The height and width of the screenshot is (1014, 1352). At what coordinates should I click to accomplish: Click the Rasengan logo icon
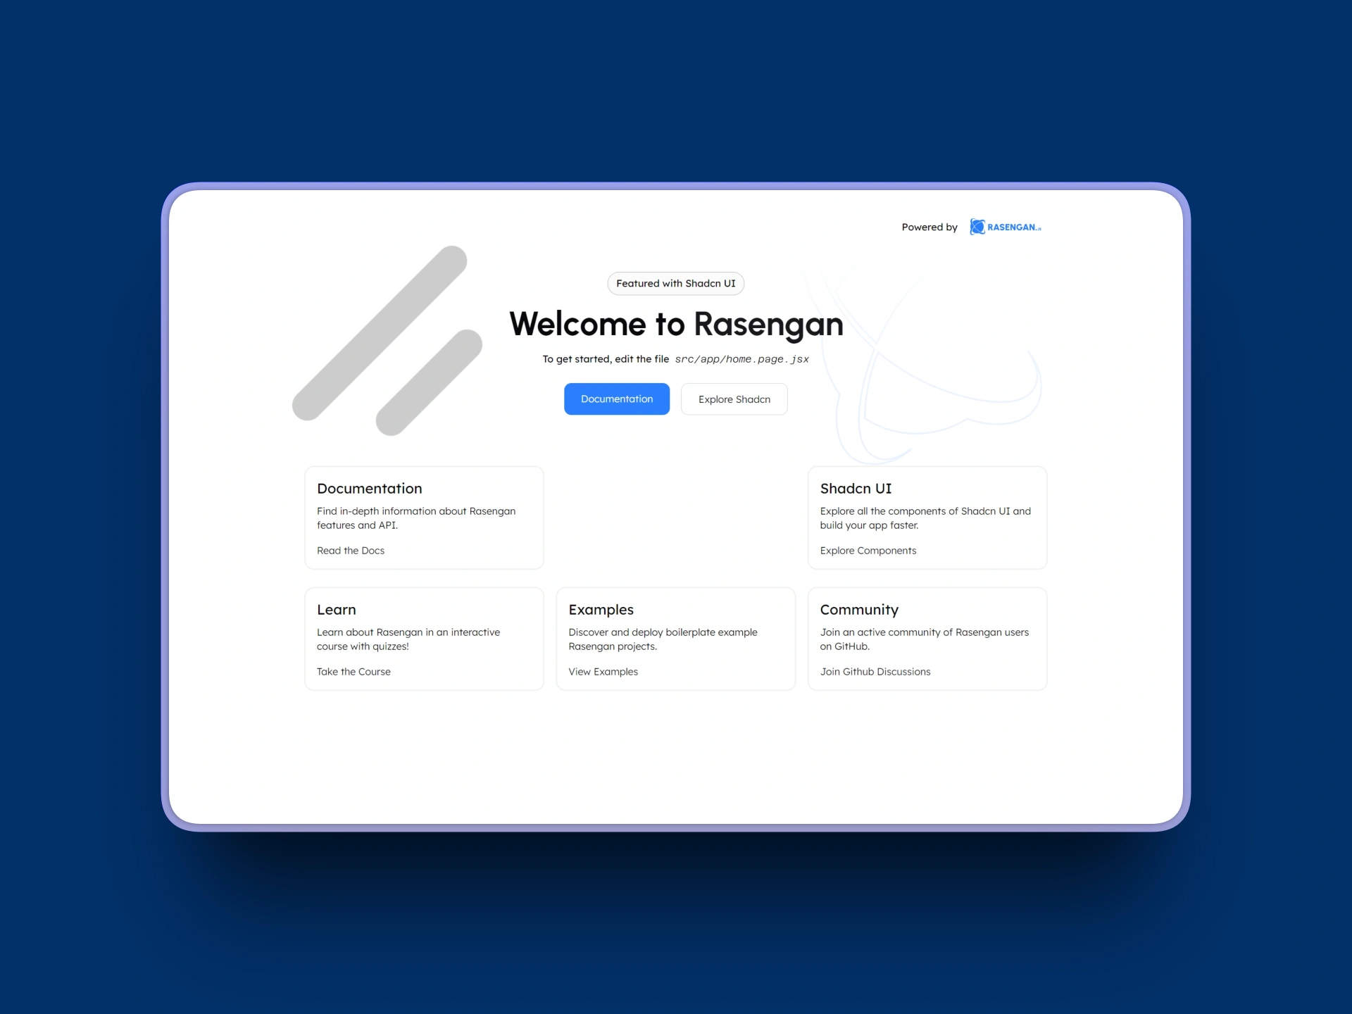coord(977,227)
